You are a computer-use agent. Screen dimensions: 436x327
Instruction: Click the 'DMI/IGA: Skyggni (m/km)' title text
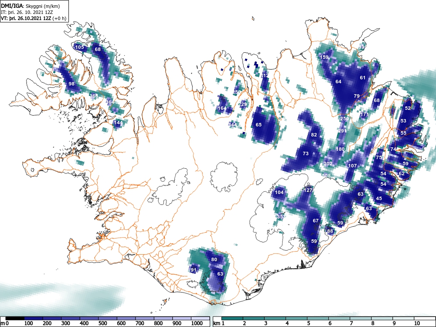coord(31,6)
